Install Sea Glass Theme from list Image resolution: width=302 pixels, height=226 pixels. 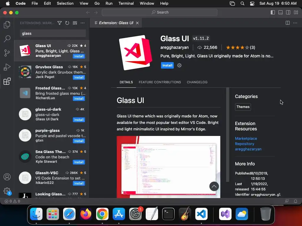pyautogui.click(x=79, y=162)
